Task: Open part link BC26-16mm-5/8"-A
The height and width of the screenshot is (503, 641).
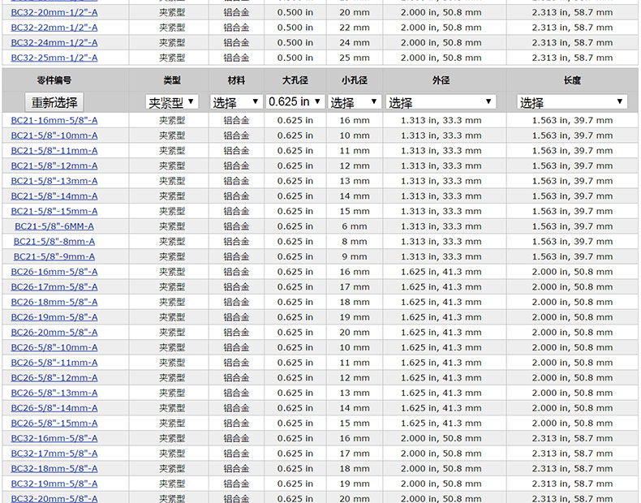Action: pyautogui.click(x=54, y=272)
